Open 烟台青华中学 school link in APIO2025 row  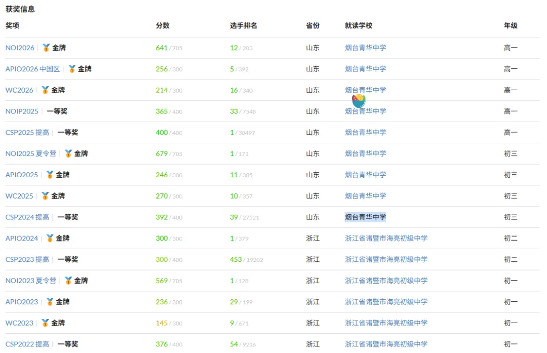[x=365, y=175]
